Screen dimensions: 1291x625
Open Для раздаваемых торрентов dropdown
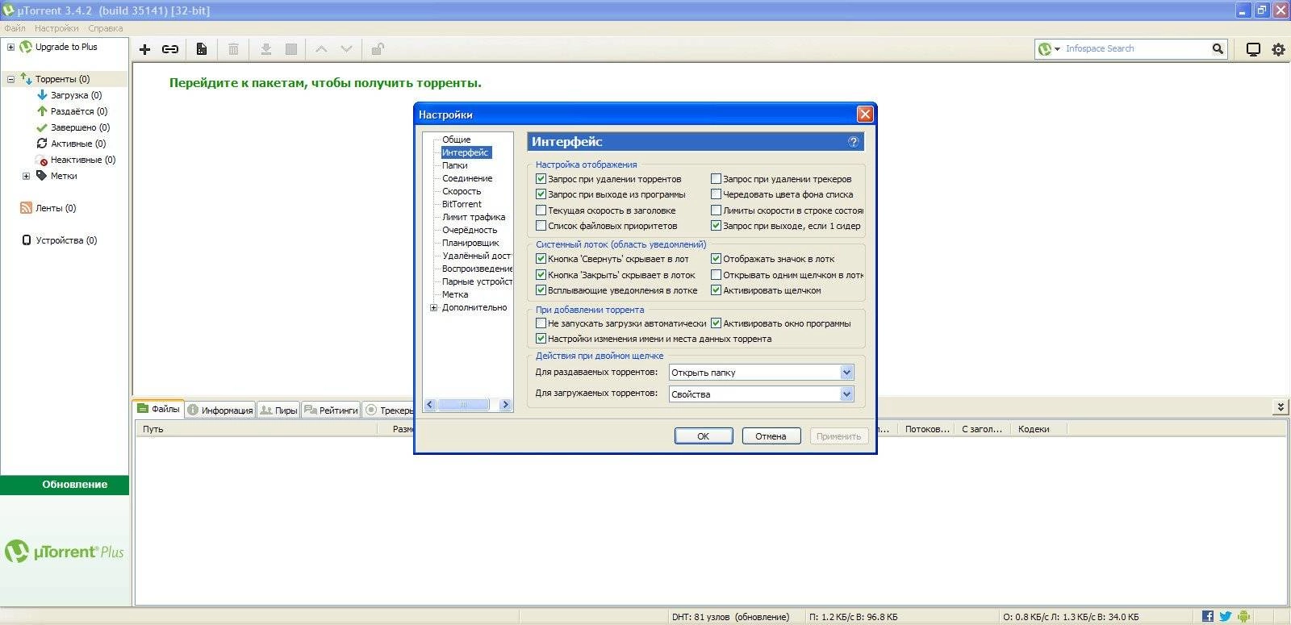coord(762,373)
